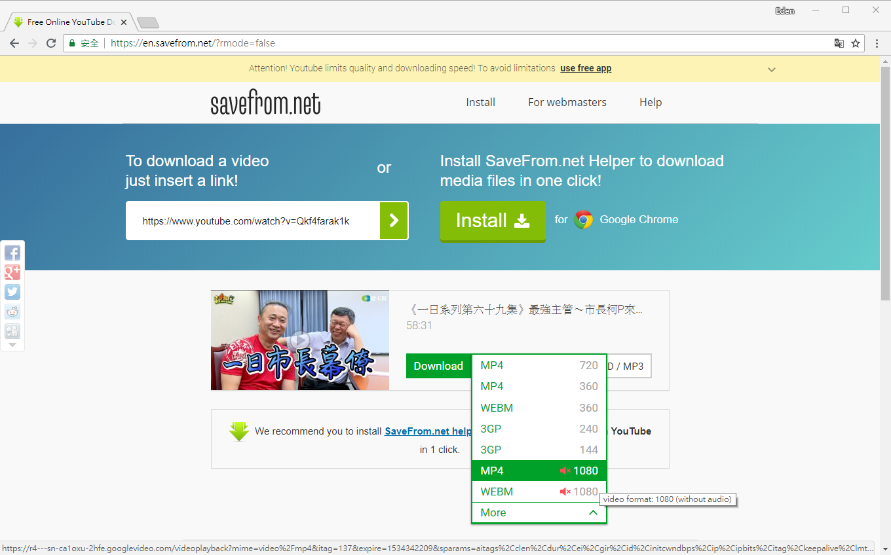The image size is (891, 555).
Task: Bookmark this page with the star icon
Action: click(x=856, y=43)
